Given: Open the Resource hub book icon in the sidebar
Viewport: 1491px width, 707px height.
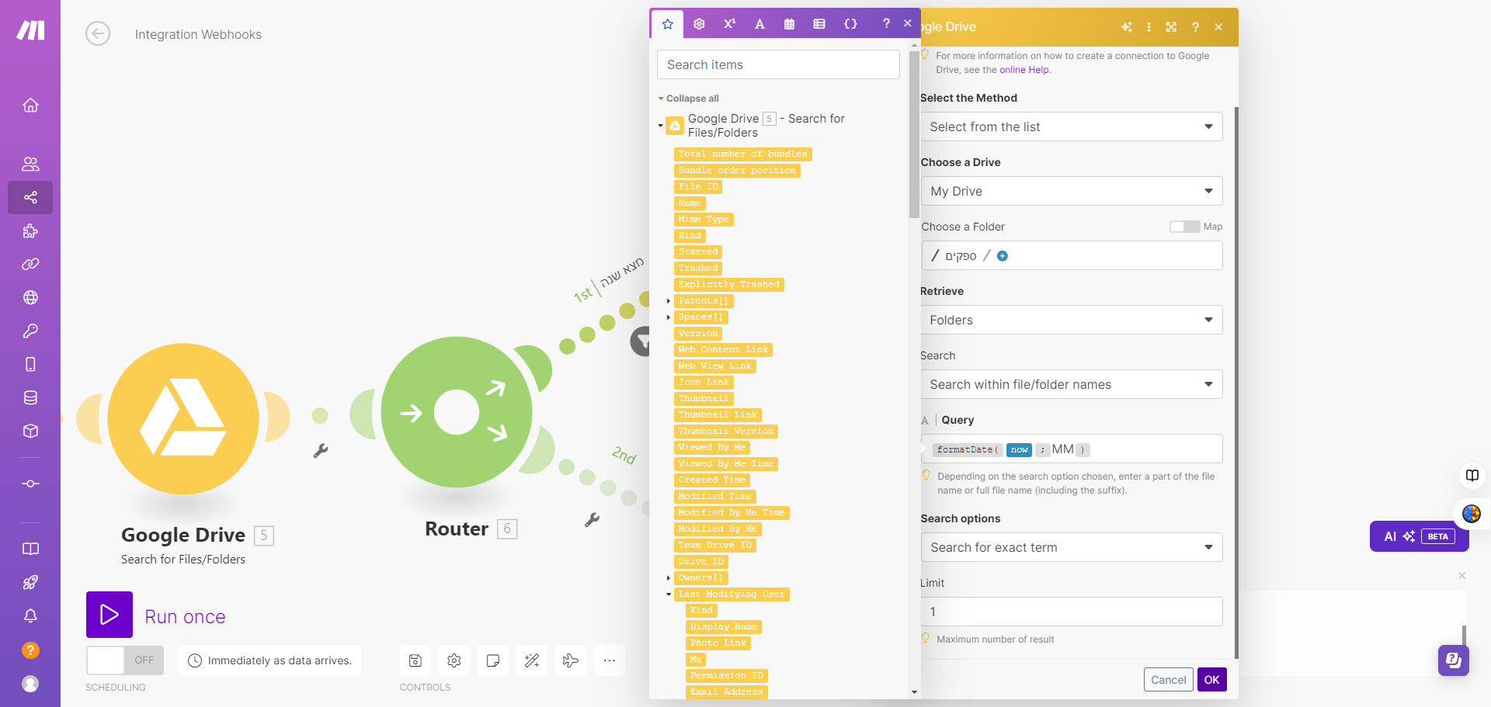Looking at the screenshot, I should click(30, 549).
